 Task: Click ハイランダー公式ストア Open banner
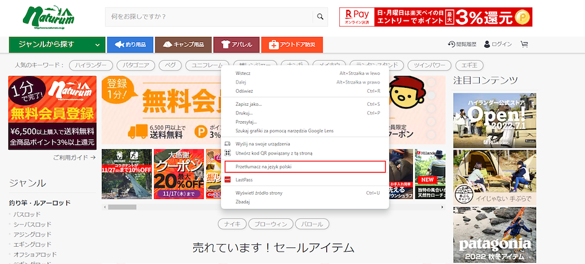495,121
